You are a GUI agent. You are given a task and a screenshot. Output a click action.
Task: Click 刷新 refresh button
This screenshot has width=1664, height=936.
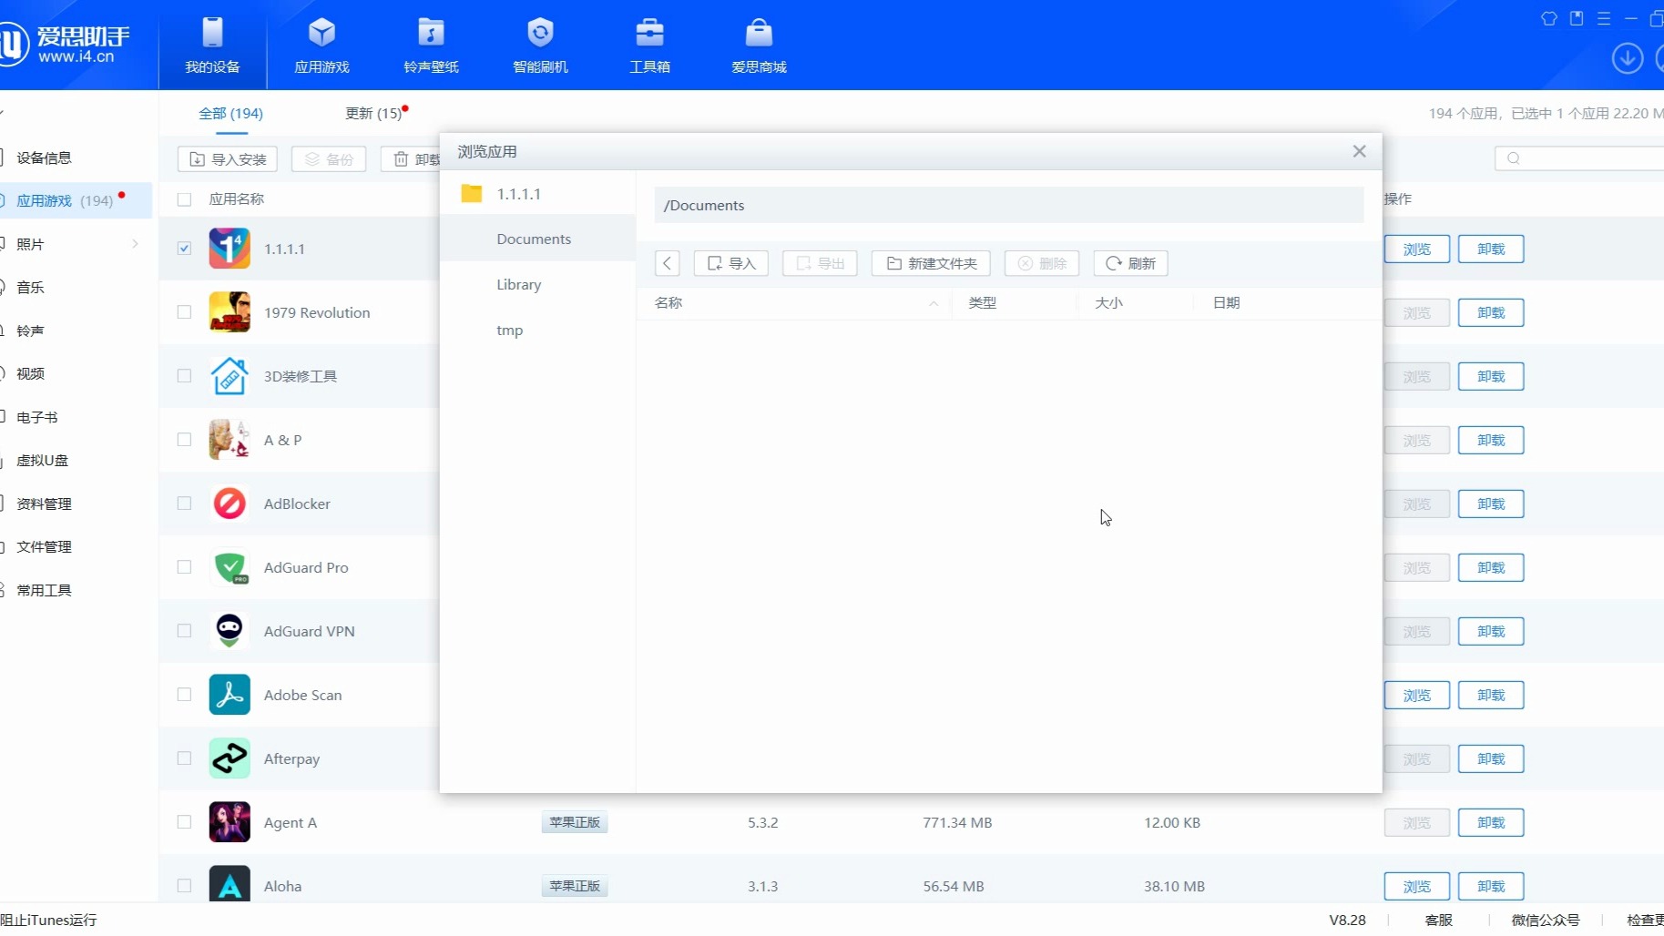click(x=1130, y=263)
